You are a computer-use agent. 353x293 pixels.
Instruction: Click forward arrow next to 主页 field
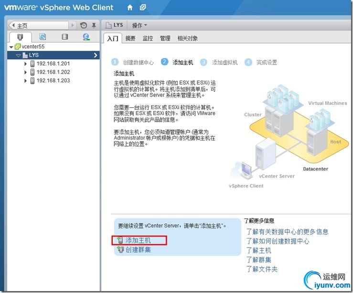[x=73, y=25]
